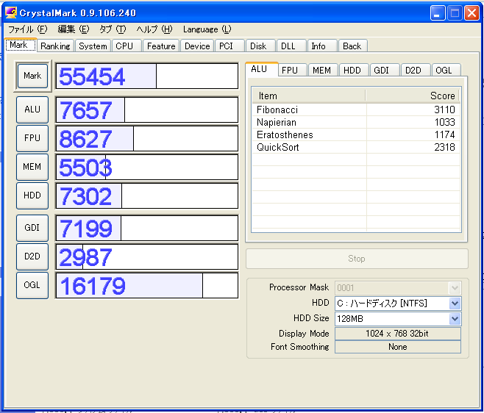The image size is (484, 413).
Task: Click the GDI score bar 7199
Action: [147, 229]
